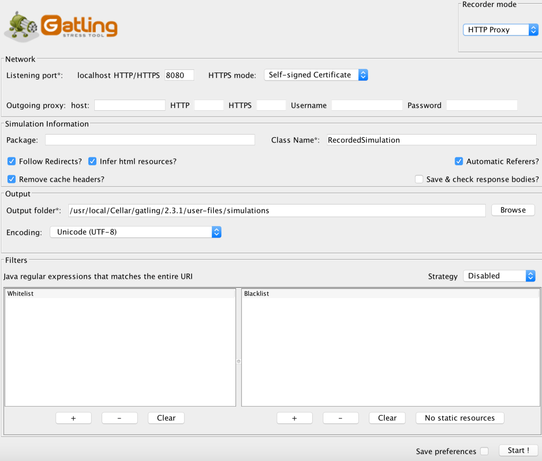Click the Blacklist add (+) button
Viewport: 542px width, 461px height.
[x=294, y=418]
